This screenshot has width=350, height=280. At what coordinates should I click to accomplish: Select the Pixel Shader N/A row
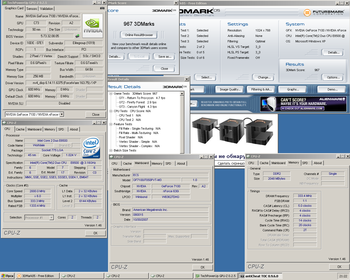[131, 137]
